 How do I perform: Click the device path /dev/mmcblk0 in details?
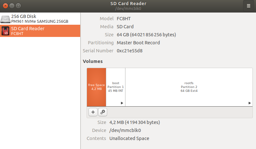point(125,130)
